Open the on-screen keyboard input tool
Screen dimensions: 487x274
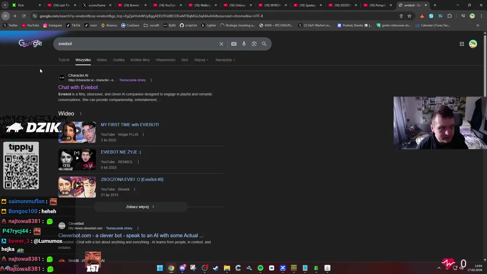point(234,44)
